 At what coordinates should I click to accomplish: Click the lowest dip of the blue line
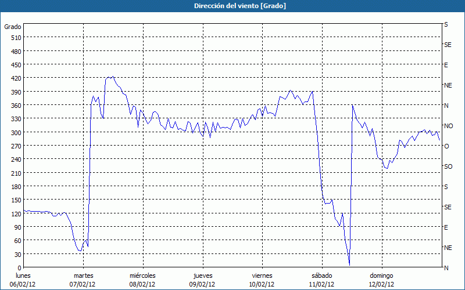[x=349, y=265]
